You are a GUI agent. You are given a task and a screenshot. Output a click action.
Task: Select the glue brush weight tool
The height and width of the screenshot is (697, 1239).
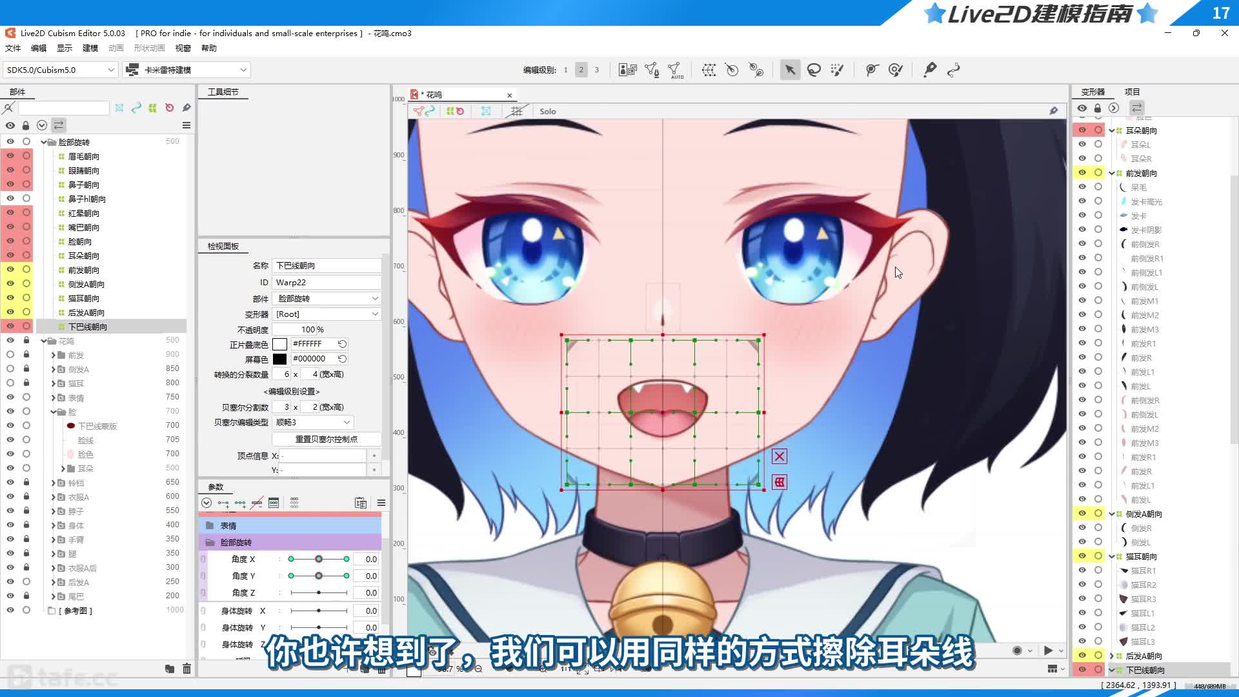point(896,70)
